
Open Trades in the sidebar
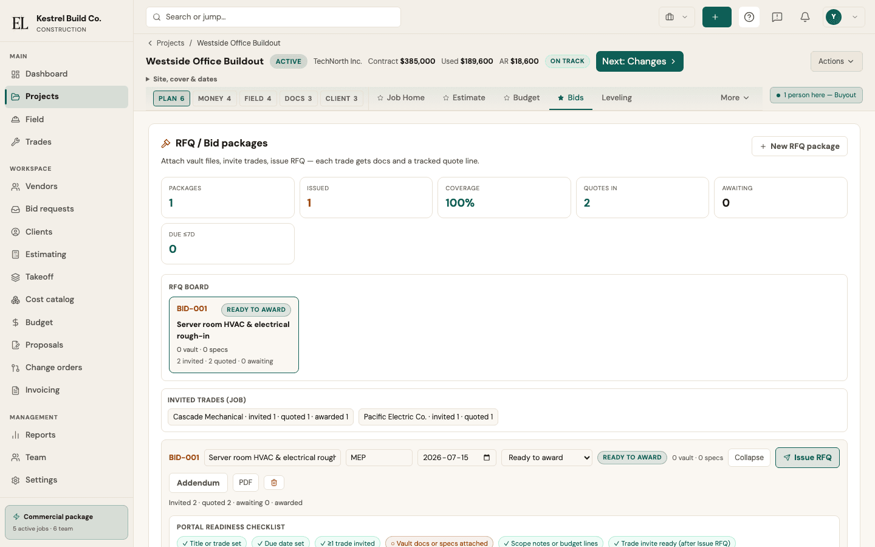(66, 142)
